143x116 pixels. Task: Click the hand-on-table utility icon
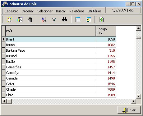(x=88, y=19)
